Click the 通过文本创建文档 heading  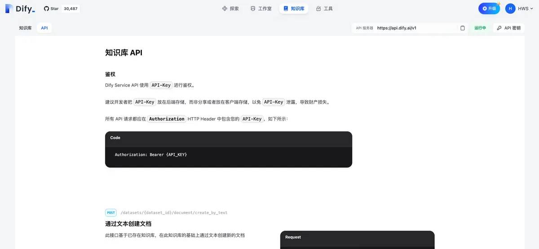(128, 223)
